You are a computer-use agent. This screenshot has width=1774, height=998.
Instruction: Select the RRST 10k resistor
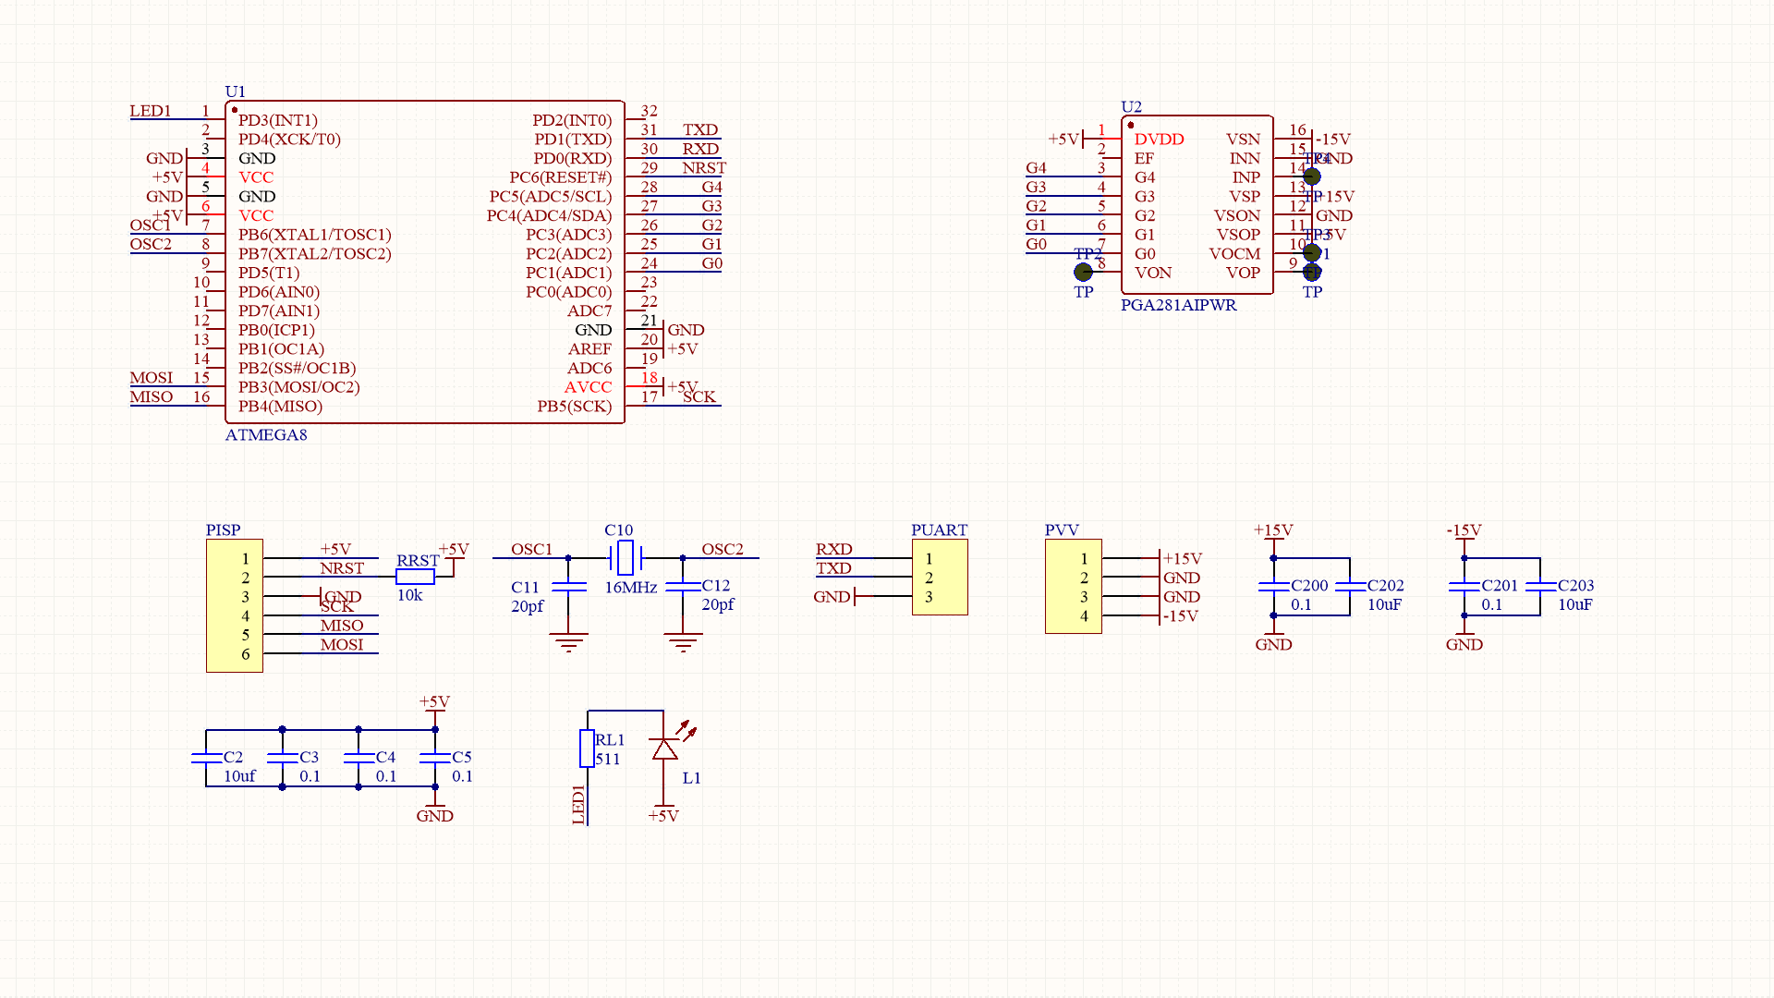pos(415,577)
